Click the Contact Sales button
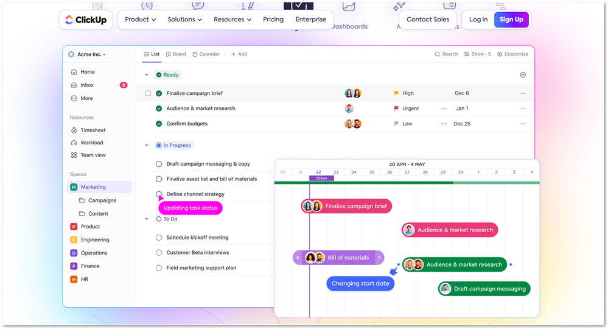 (428, 19)
